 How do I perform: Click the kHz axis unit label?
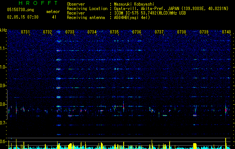click(3, 30)
